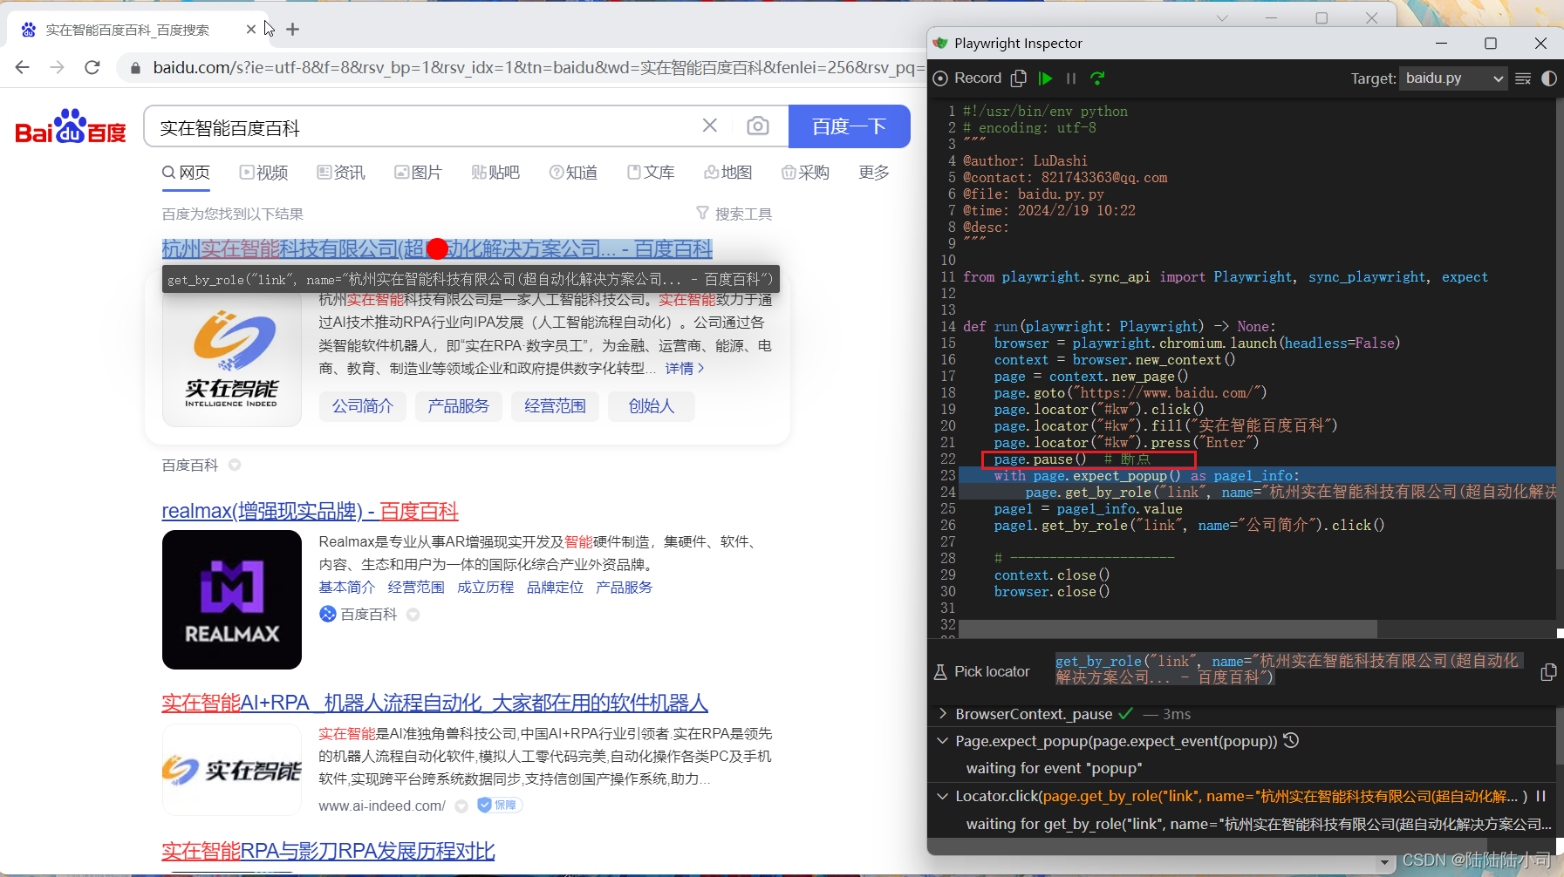The image size is (1564, 877).
Task: Click the 公司简介 quick action chip
Action: (362, 406)
